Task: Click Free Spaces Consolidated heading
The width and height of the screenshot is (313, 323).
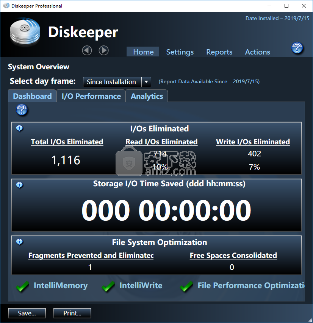Action: [x=233, y=256]
